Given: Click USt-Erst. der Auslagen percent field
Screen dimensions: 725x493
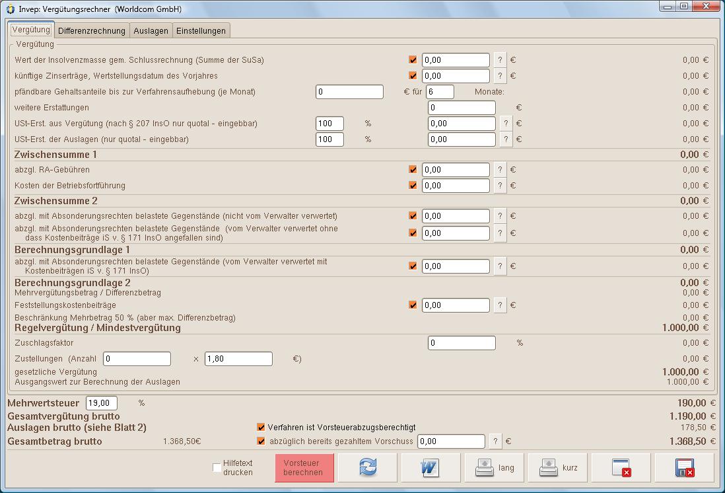Looking at the screenshot, I should coord(329,139).
